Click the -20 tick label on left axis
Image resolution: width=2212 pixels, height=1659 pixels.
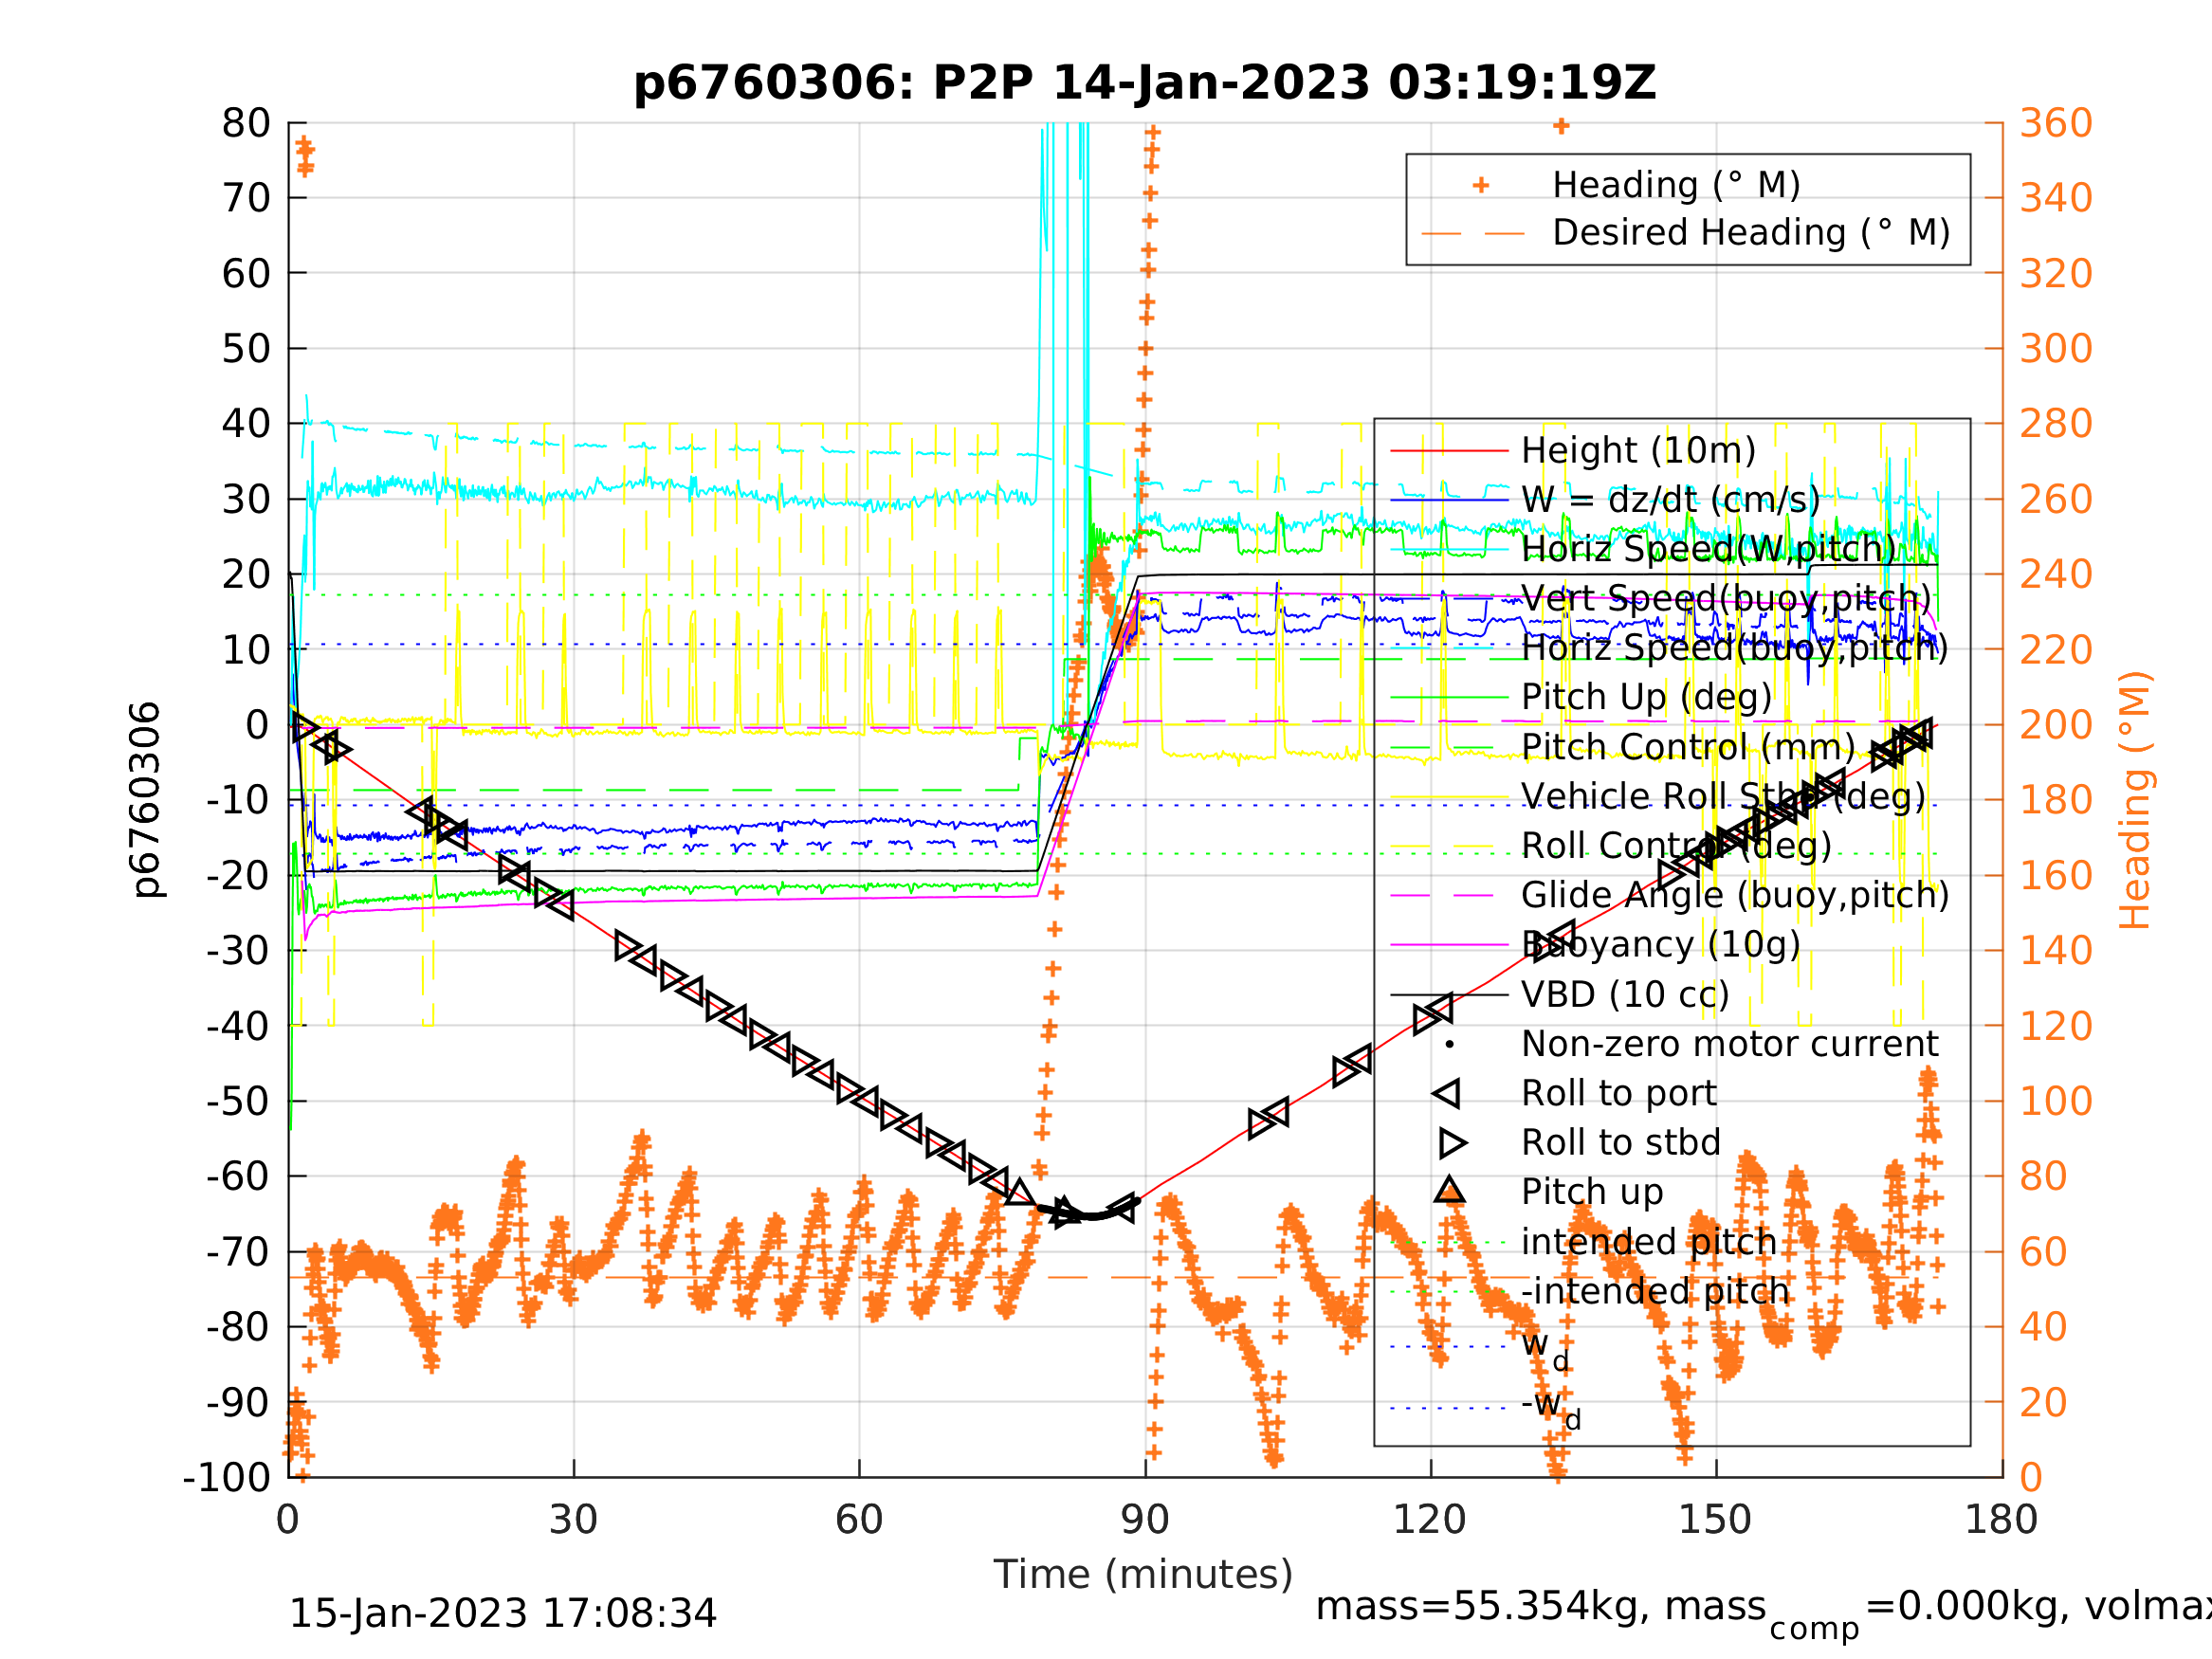click(238, 876)
